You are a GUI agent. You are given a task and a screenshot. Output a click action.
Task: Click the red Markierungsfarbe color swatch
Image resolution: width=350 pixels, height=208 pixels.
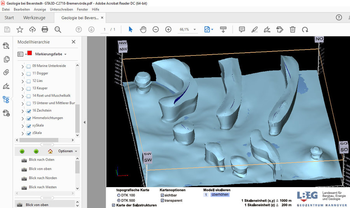[x=30, y=53]
